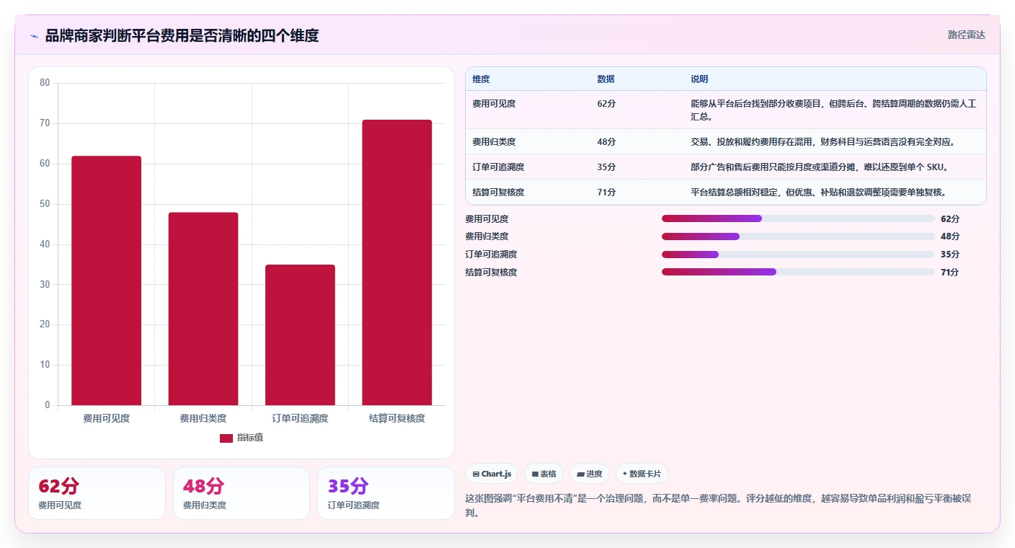This screenshot has height=548, width=1015.
Task: Select the 进度 chip
Action: pos(590,474)
